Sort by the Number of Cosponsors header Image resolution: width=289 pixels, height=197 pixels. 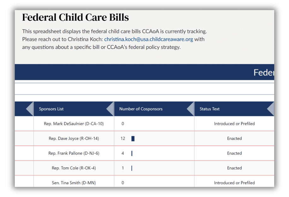(141, 109)
